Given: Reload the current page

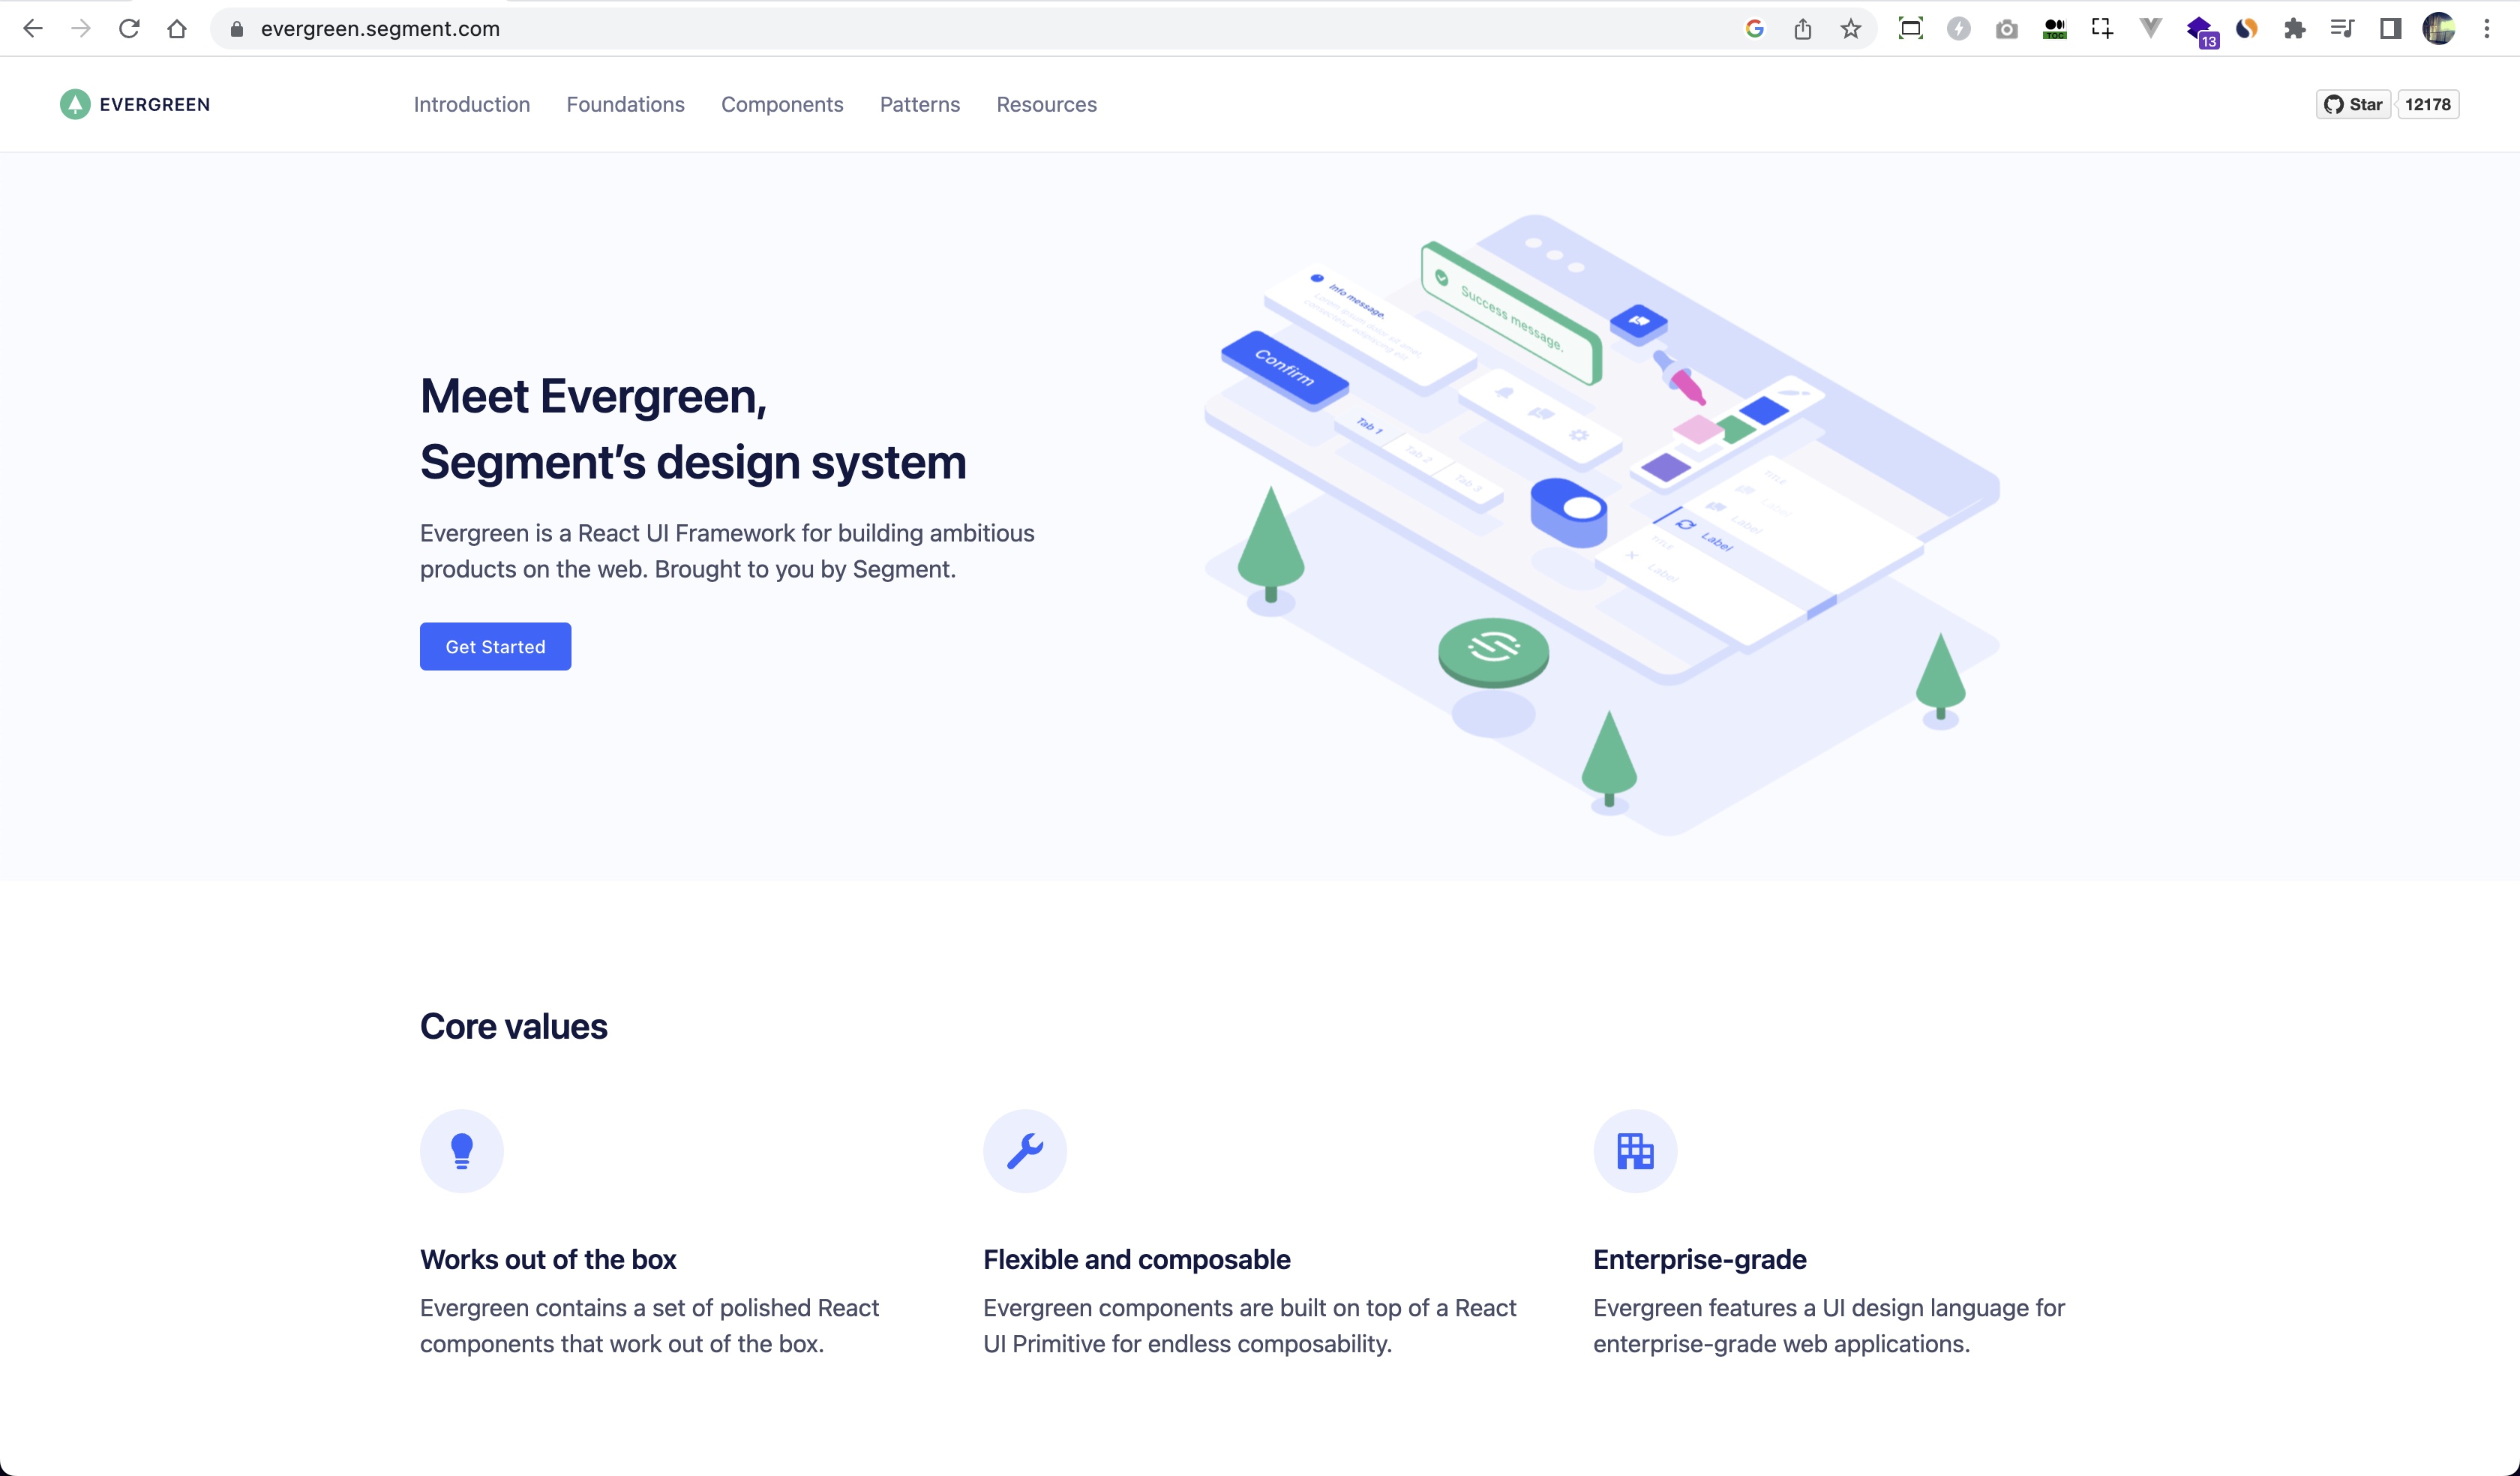Looking at the screenshot, I should point(129,29).
